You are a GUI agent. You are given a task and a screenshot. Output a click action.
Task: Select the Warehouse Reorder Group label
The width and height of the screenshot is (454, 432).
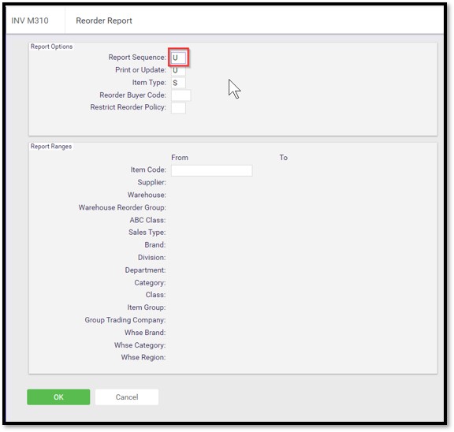122,207
